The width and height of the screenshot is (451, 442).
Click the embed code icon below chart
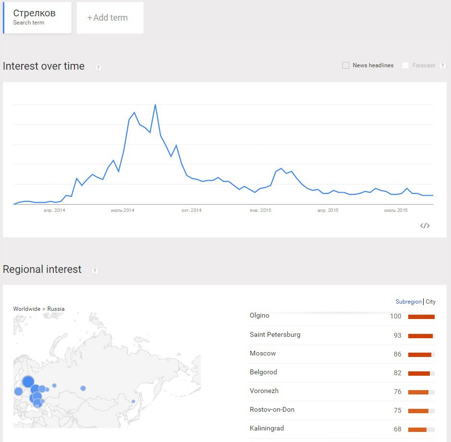425,225
